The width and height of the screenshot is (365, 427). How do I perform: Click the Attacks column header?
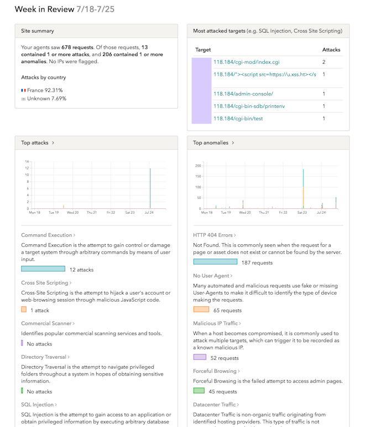(331, 50)
